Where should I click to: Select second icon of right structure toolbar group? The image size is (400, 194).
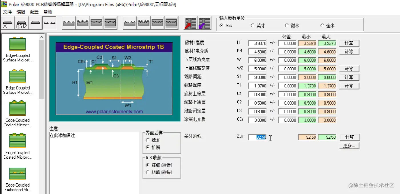click(144, 23)
